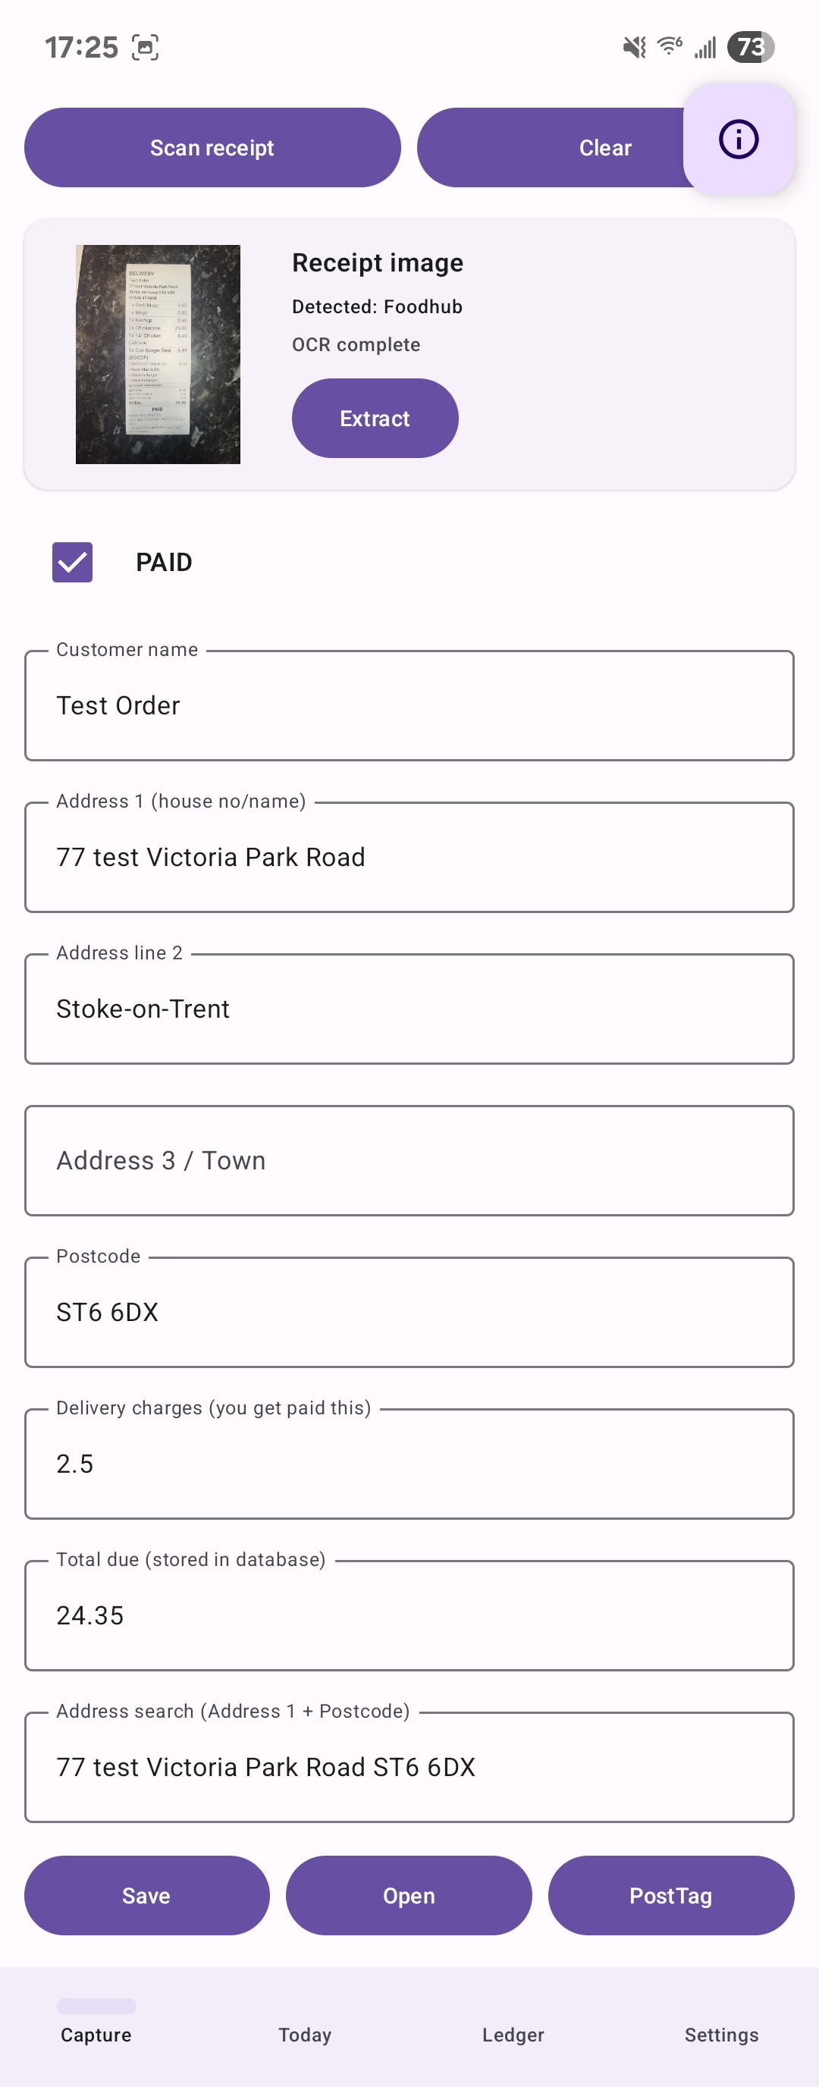The image size is (819, 2087).
Task: Open the scanned receipt image thumbnail
Action: pyautogui.click(x=158, y=354)
